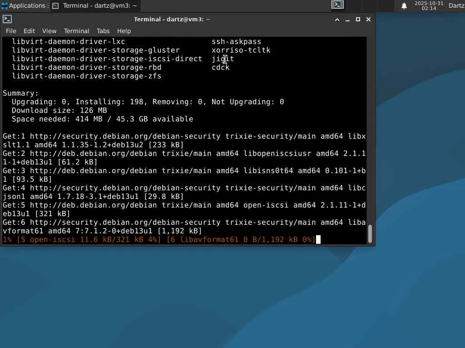
Task: Click the 'cdck' package name
Action: [x=221, y=67]
